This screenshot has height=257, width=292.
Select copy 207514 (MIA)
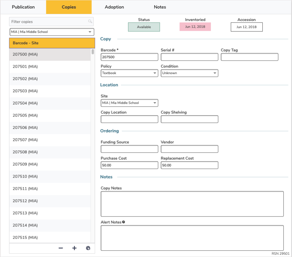click(x=50, y=225)
